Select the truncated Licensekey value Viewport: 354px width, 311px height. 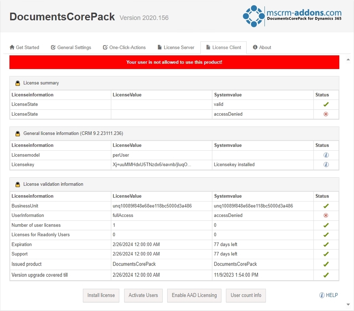pos(152,165)
